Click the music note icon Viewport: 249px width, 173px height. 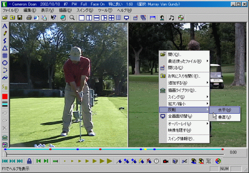tap(171, 18)
